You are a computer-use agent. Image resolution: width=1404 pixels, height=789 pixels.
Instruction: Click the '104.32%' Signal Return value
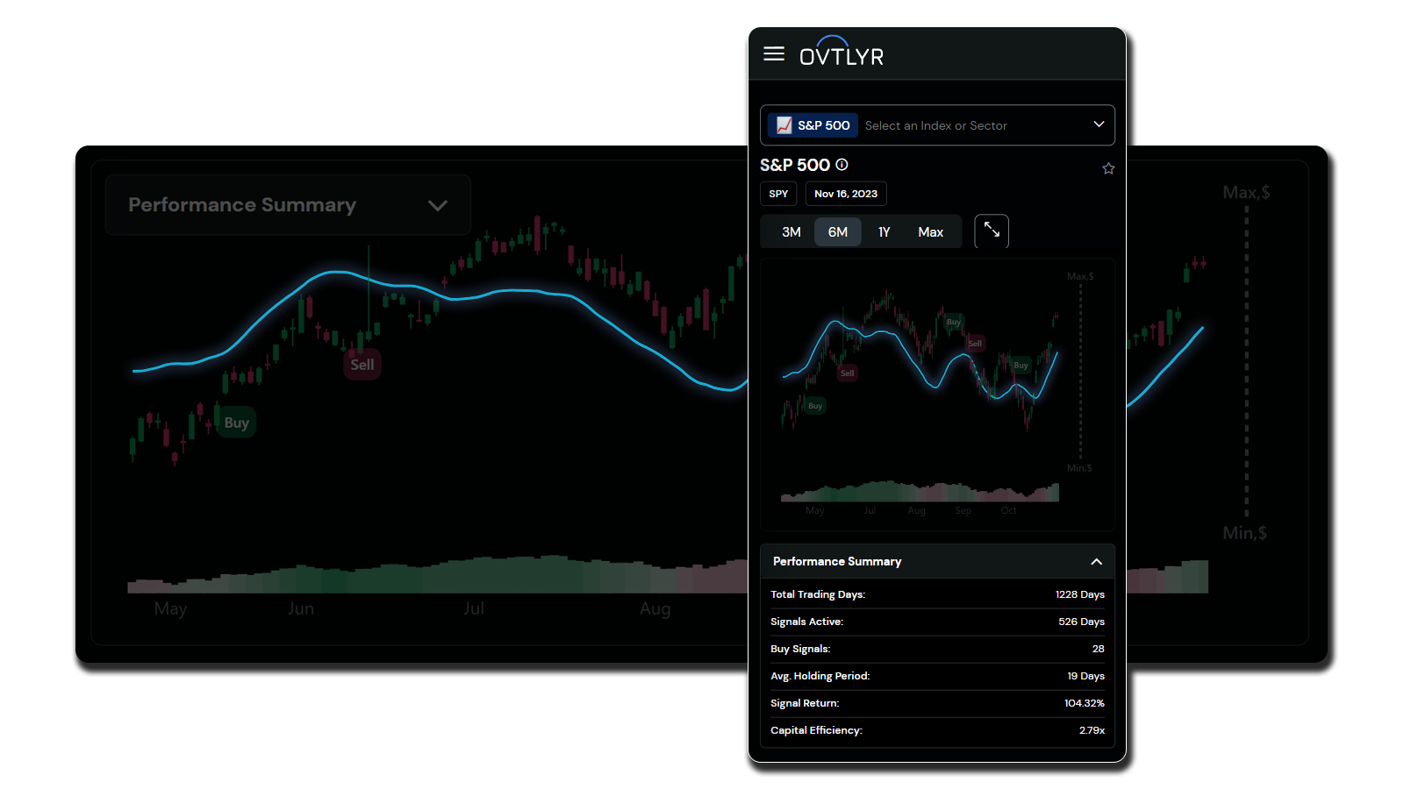coord(1085,703)
